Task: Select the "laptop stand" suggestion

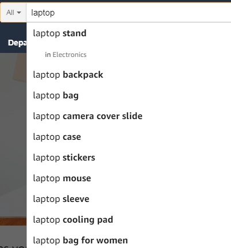Action: (129, 33)
